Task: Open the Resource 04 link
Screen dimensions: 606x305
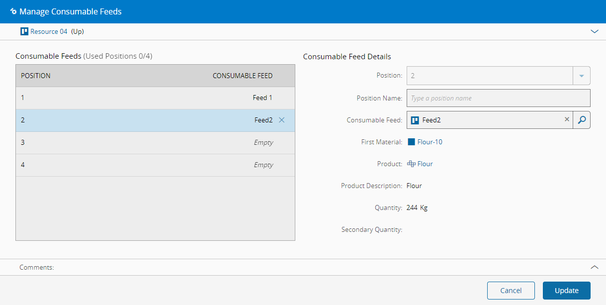Action: point(49,31)
